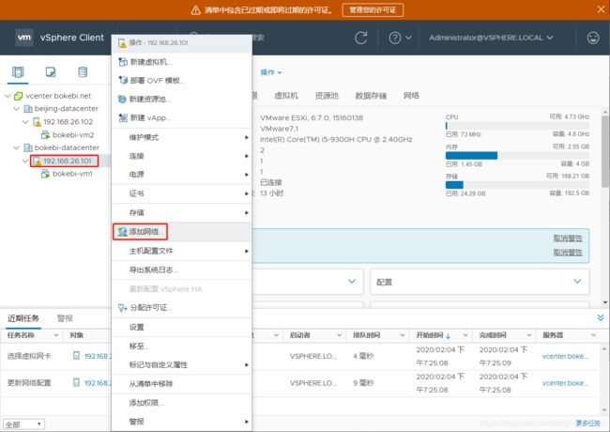Click the CPU usage bar
The image size is (610, 432).
(x=517, y=126)
